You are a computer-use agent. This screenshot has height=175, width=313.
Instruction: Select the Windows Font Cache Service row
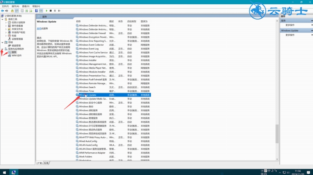point(113,53)
